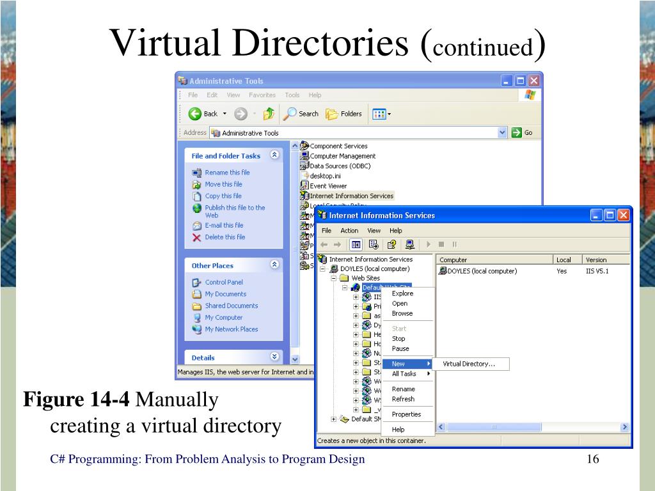Click the Up folder icon in Administrative Tools
The image size is (655, 491).
tap(269, 114)
